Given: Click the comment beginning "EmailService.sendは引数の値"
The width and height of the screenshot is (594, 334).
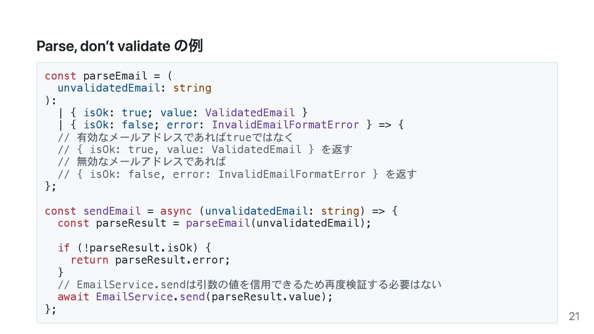Looking at the screenshot, I should click(x=249, y=285).
